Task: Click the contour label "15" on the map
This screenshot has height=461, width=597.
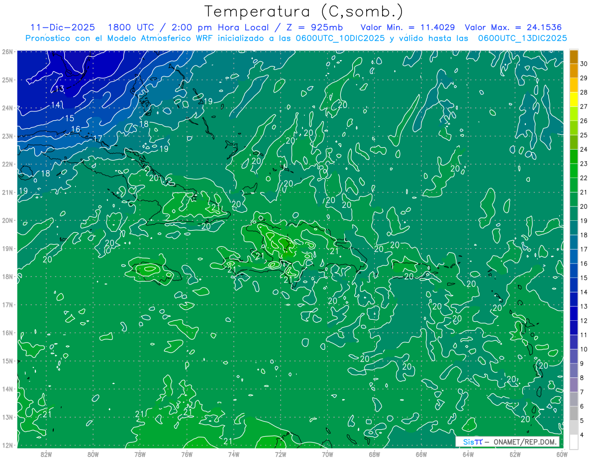Action: point(69,118)
